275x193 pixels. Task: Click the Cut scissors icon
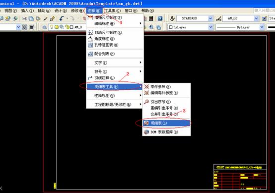(x=24, y=18)
